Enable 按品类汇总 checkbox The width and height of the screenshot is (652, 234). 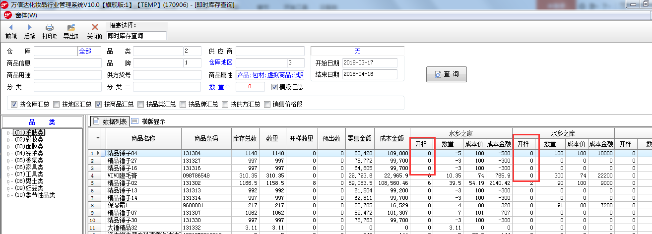click(x=141, y=104)
